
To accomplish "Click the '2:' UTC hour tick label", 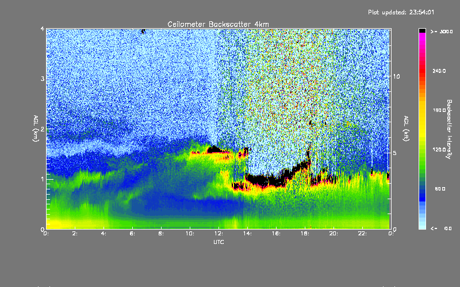I will [x=75, y=234].
